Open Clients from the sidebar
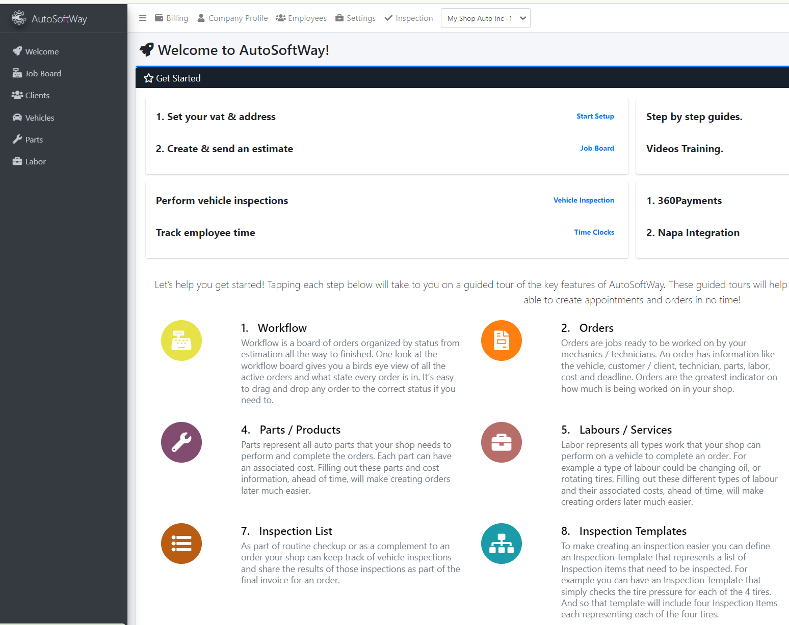The width and height of the screenshot is (789, 625). tap(37, 96)
